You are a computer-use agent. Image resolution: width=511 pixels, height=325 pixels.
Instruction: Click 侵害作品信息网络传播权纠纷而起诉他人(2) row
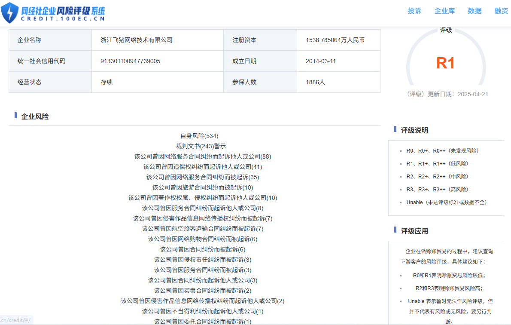[x=203, y=301]
